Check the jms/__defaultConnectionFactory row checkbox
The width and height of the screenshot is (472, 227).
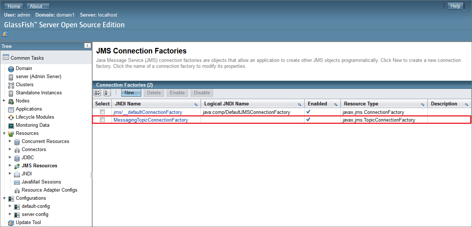point(102,112)
